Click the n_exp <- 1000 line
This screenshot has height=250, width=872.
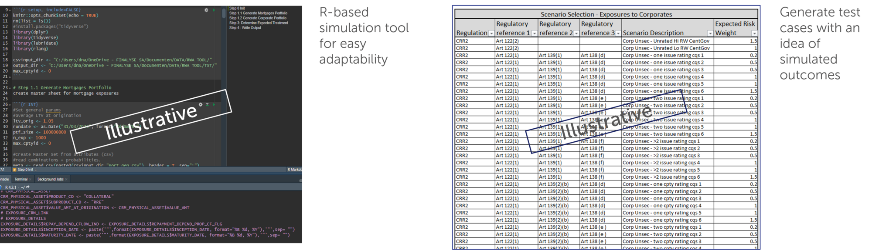pyautogui.click(x=29, y=138)
